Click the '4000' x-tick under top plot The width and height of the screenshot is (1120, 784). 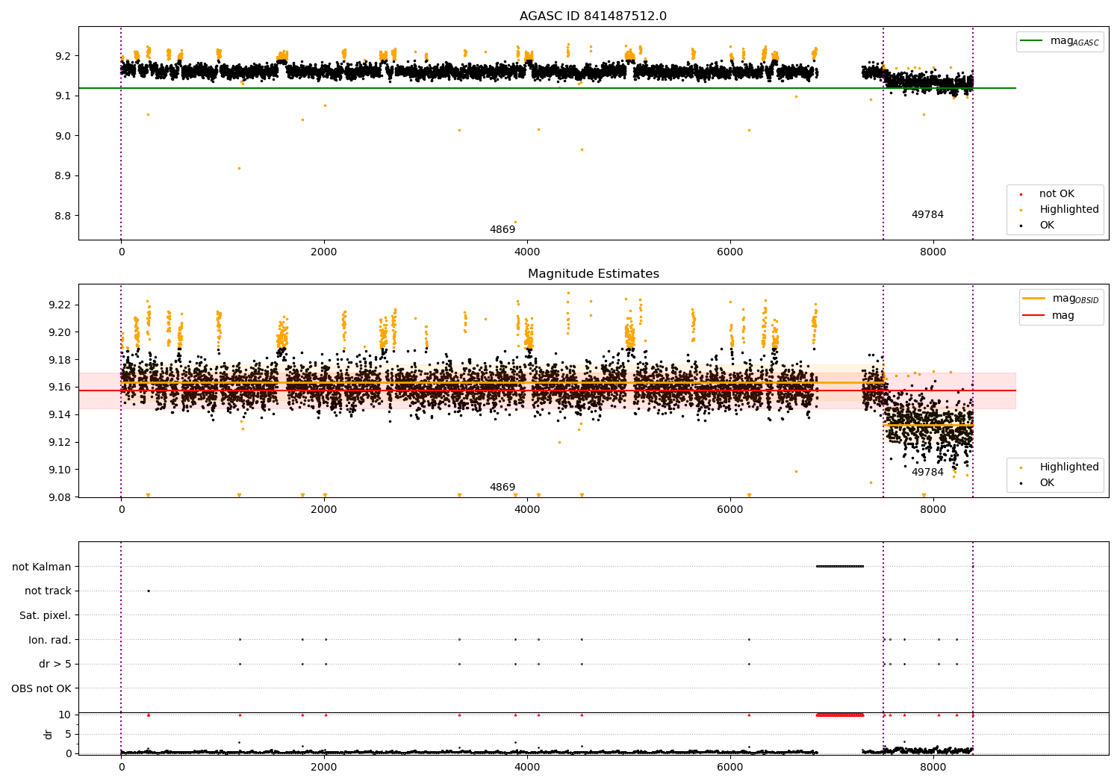(527, 252)
